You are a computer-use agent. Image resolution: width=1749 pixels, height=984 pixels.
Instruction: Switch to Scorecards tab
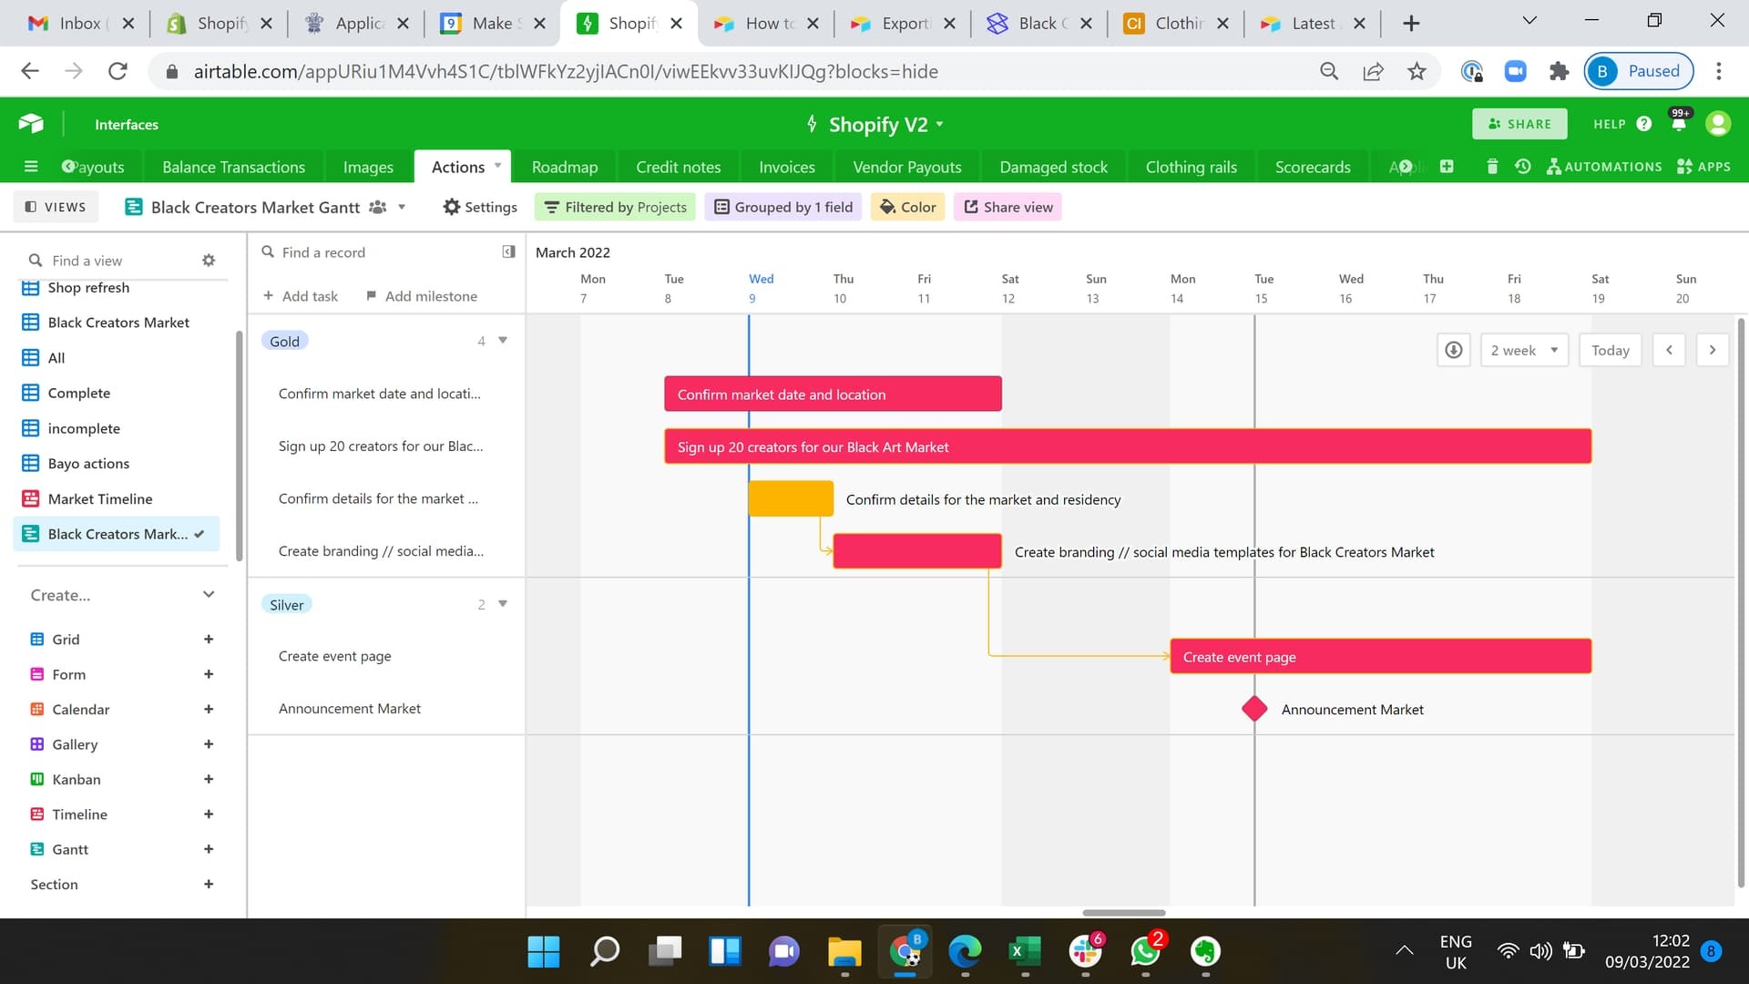coord(1313,167)
